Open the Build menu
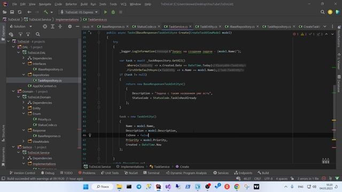The height and width of the screenshot is (192, 342). [x=84, y=4]
